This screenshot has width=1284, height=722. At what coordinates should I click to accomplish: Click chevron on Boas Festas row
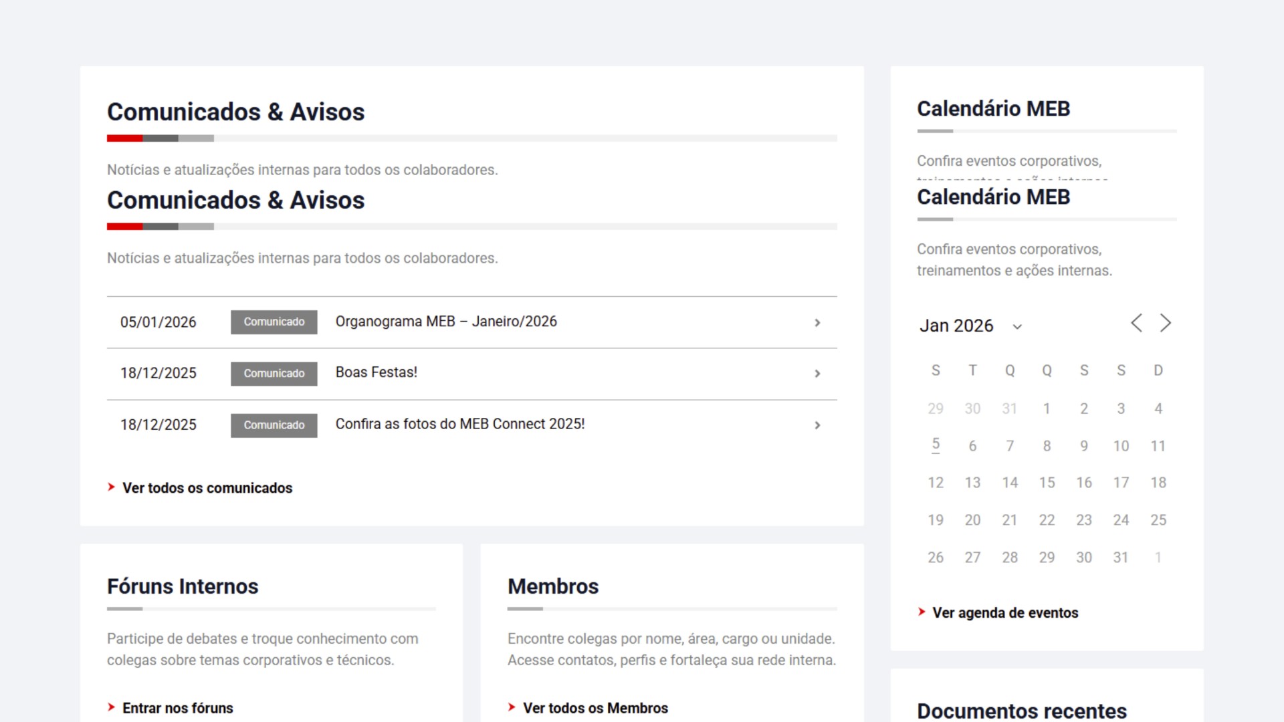817,374
